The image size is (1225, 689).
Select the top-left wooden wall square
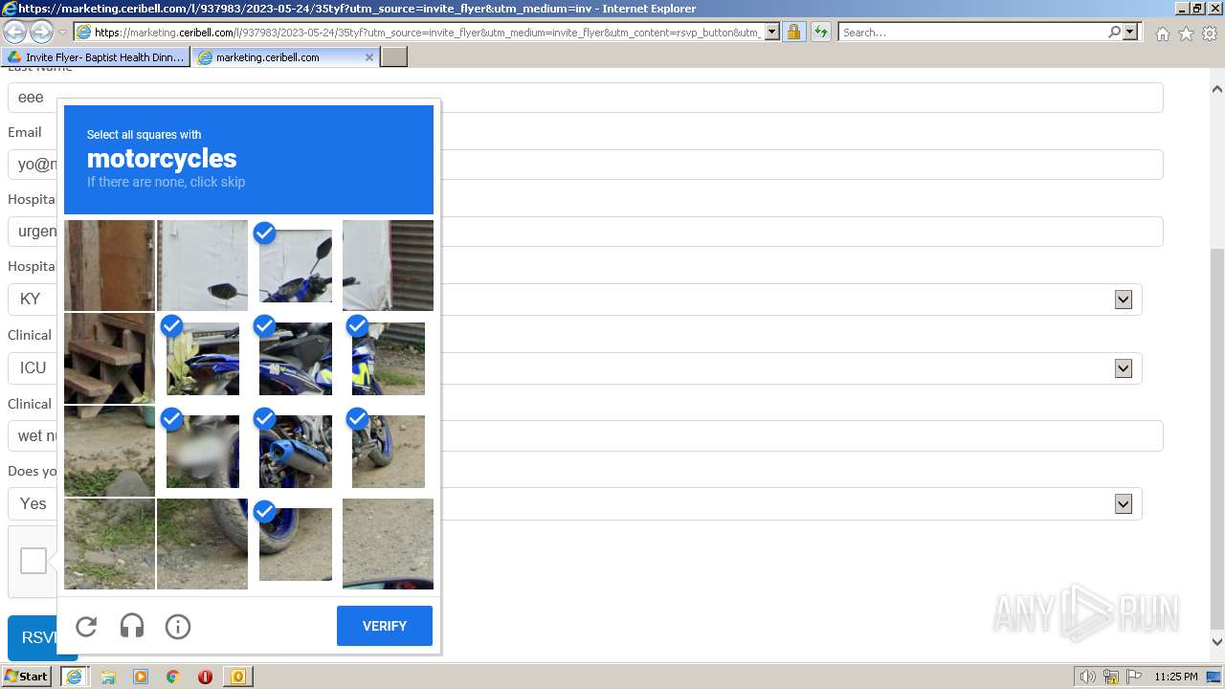click(109, 265)
